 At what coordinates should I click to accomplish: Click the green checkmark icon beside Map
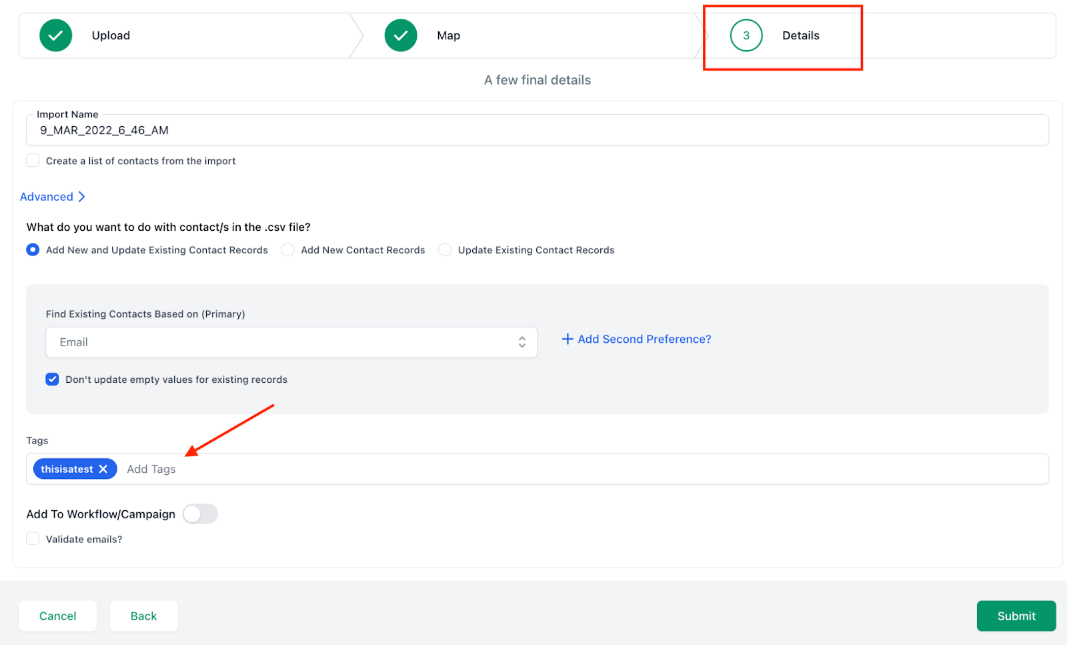[401, 35]
